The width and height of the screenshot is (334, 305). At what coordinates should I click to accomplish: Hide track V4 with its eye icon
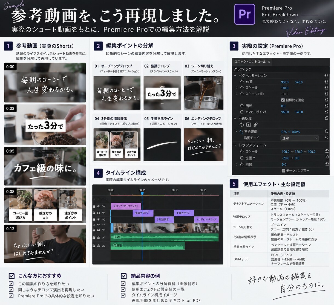[99, 206]
